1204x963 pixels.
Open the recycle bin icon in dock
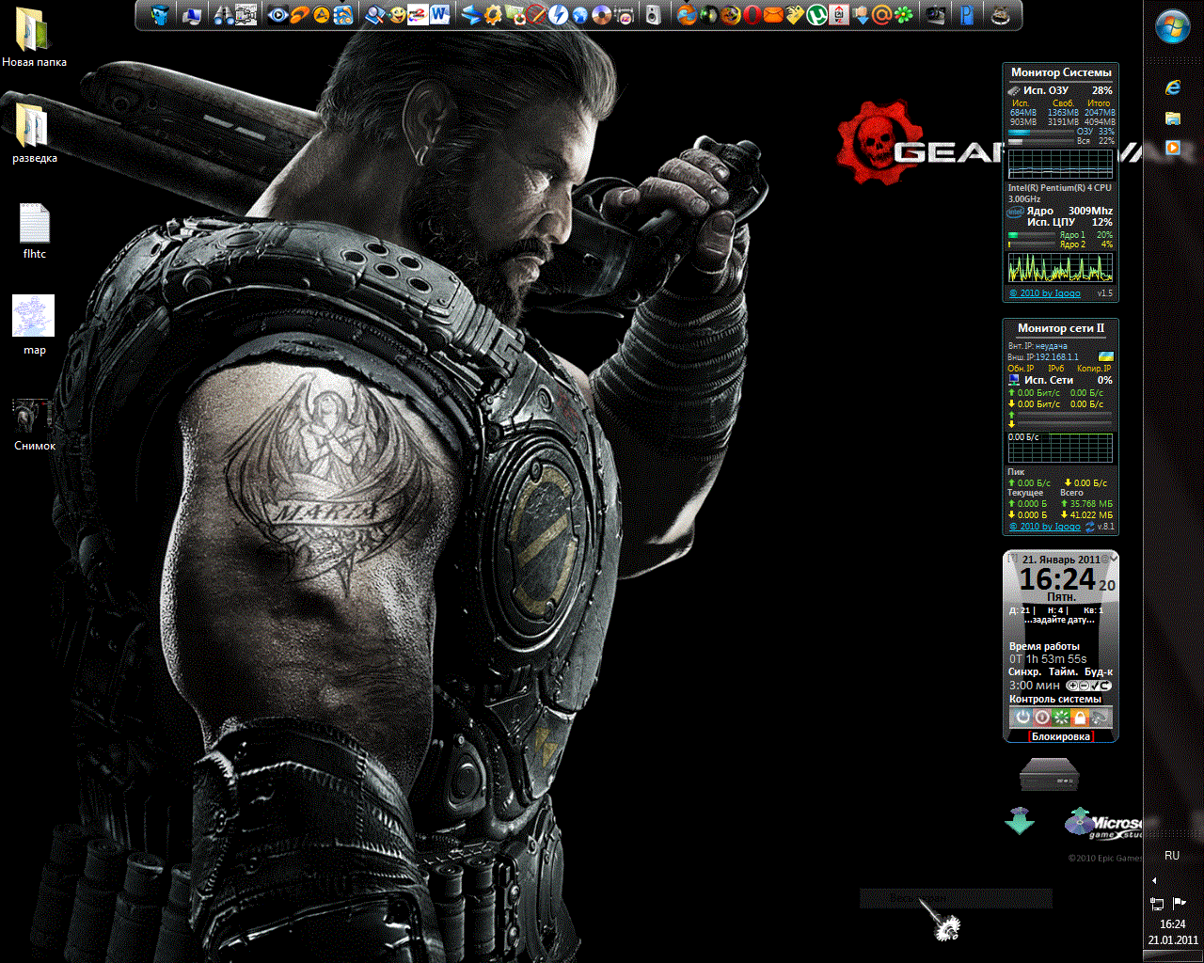tap(161, 15)
